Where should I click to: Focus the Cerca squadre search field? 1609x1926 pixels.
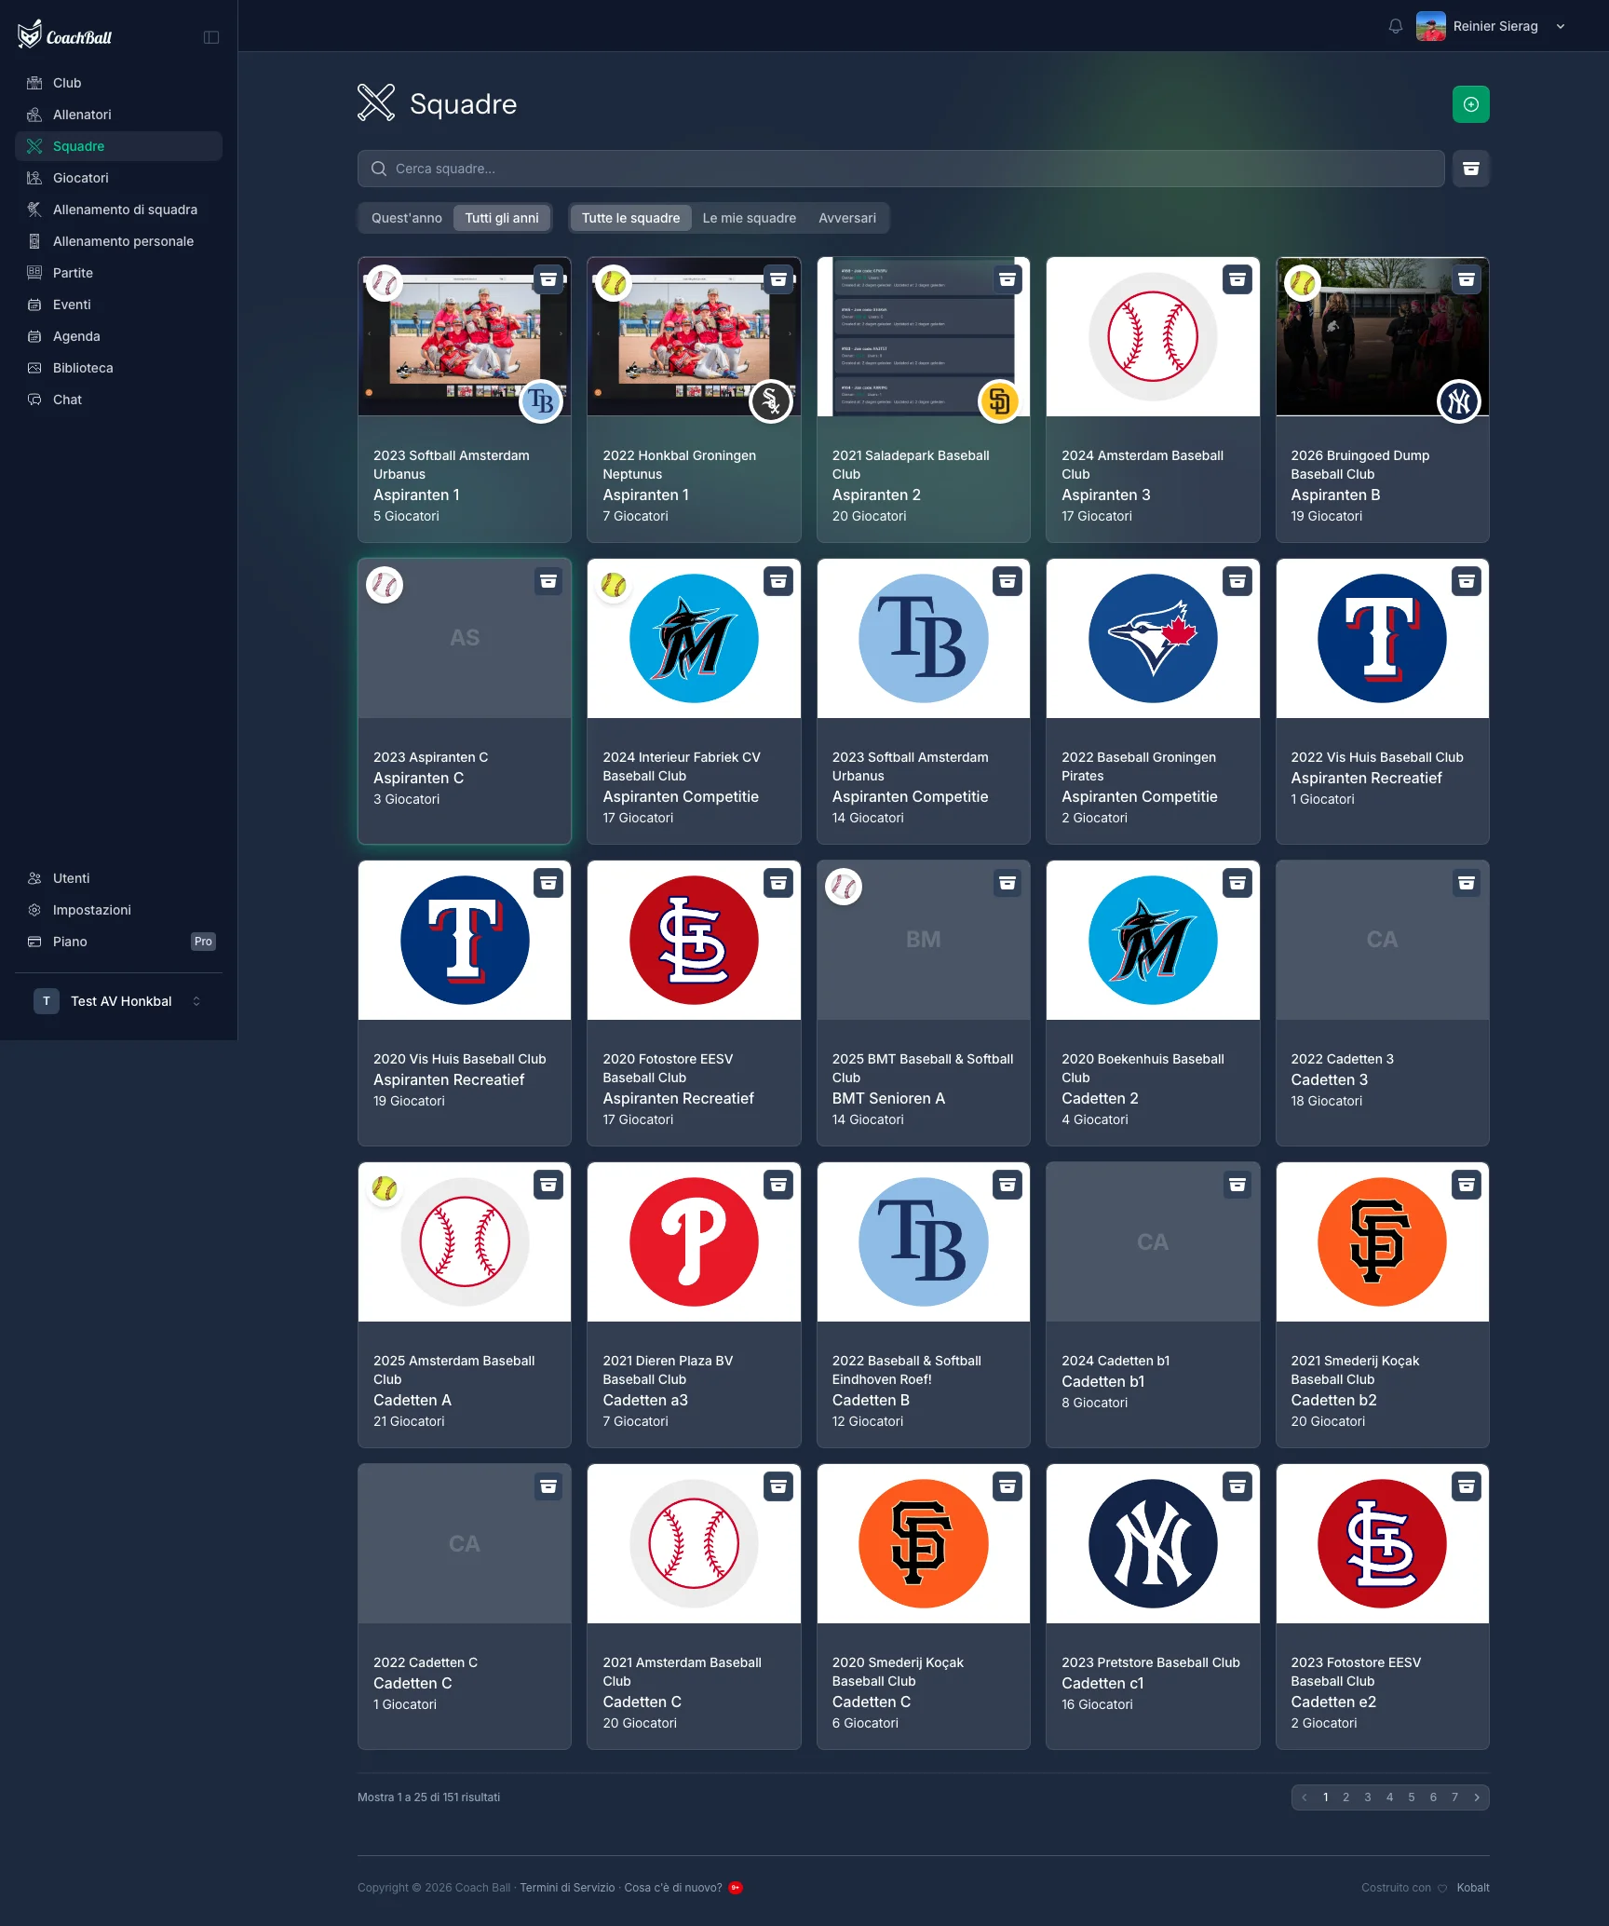coord(900,169)
